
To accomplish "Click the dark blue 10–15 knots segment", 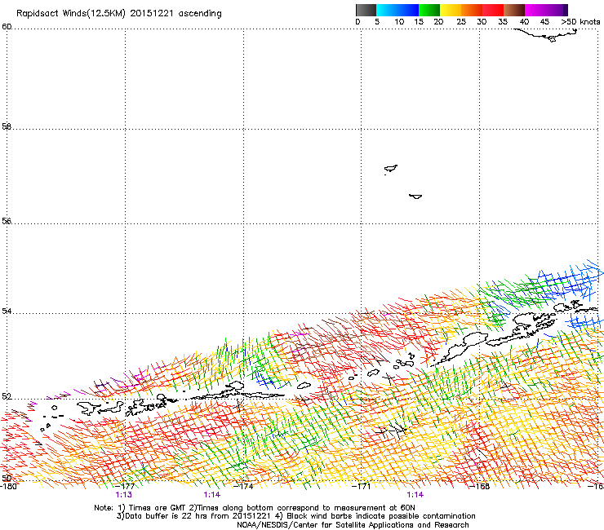I will click(408, 10).
